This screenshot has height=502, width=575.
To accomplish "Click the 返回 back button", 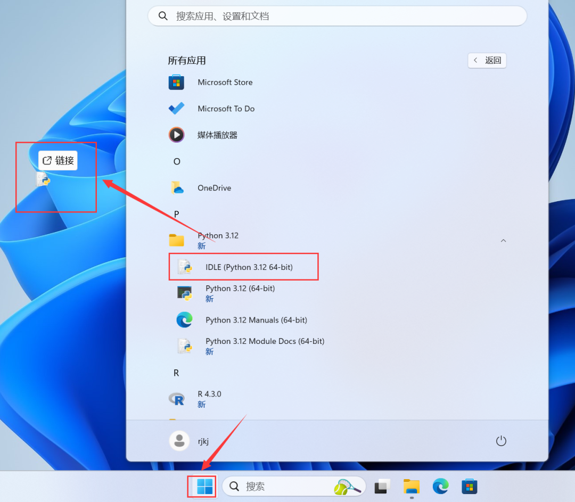I will coord(487,61).
